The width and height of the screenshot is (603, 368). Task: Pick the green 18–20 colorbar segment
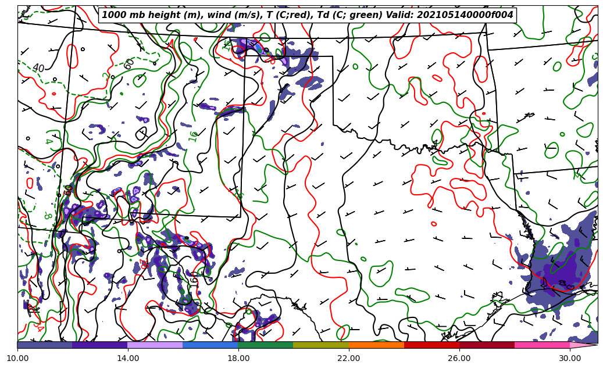[x=266, y=345]
